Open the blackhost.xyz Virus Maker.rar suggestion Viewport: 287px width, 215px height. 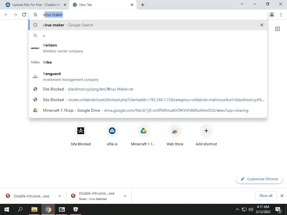point(148,89)
